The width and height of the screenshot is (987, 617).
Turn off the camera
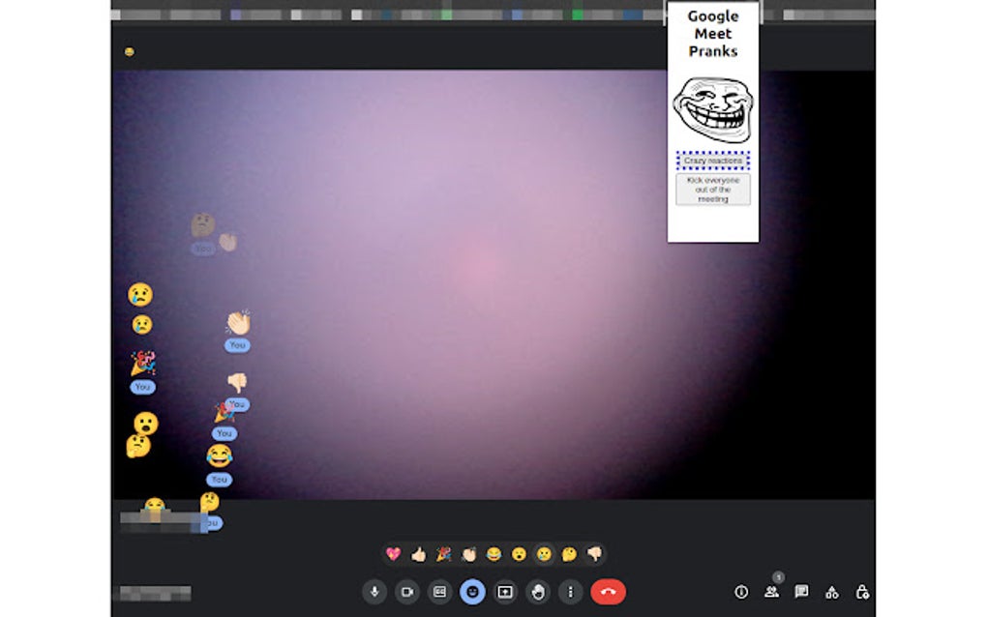(x=406, y=591)
